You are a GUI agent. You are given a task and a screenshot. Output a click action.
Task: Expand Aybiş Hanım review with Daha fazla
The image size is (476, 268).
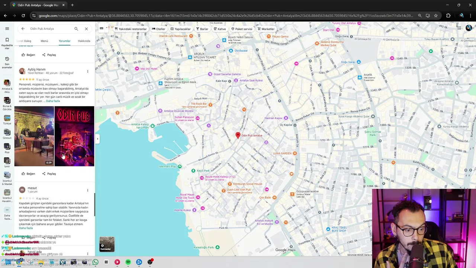(x=53, y=101)
